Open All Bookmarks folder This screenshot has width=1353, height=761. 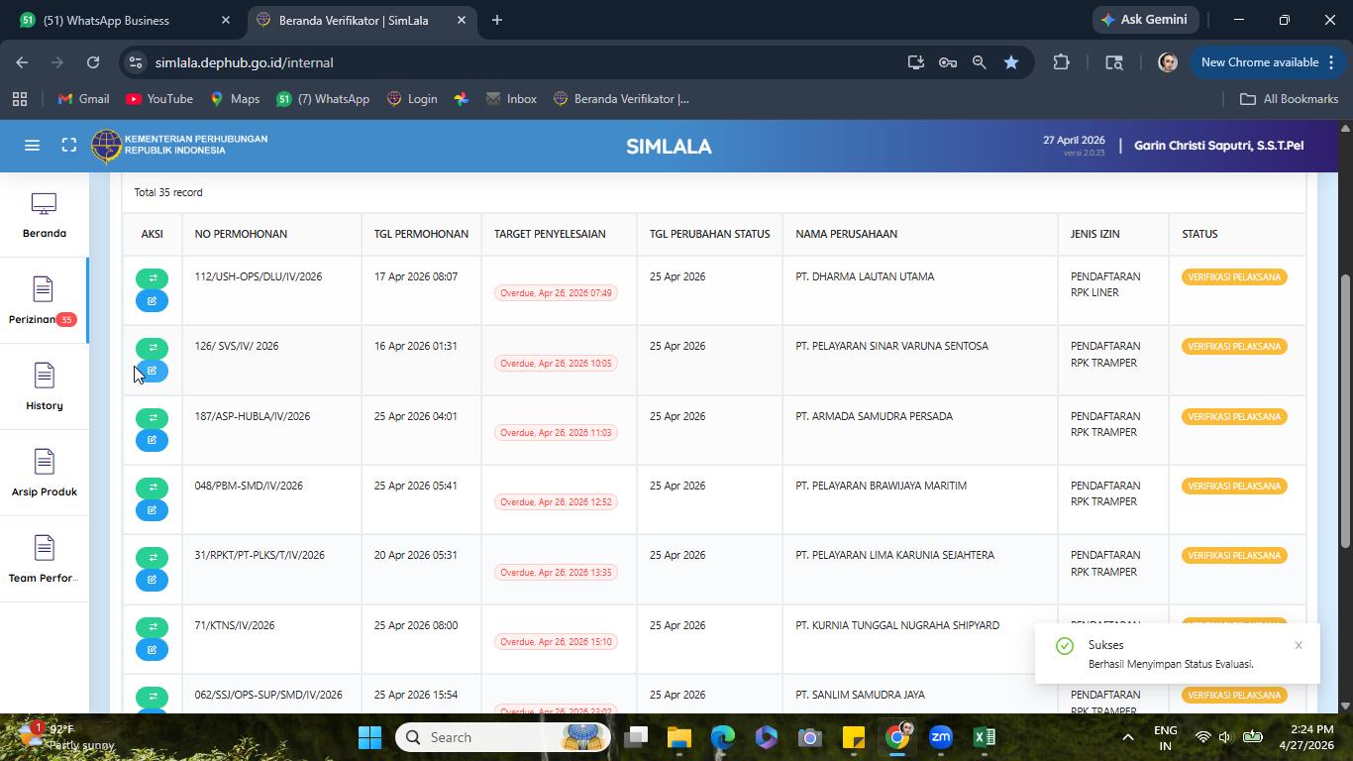tap(1290, 99)
